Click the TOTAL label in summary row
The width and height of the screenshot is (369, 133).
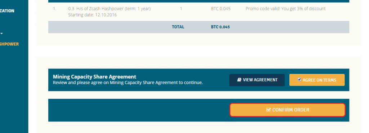coord(178,27)
